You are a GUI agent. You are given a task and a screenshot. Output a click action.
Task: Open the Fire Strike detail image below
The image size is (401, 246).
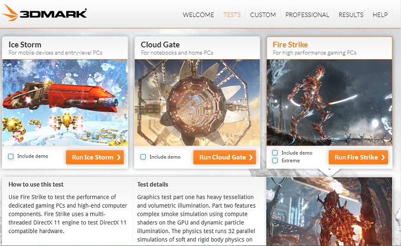click(x=329, y=211)
